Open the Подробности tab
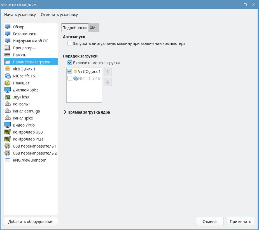The width and height of the screenshot is (259, 230). pos(74,28)
